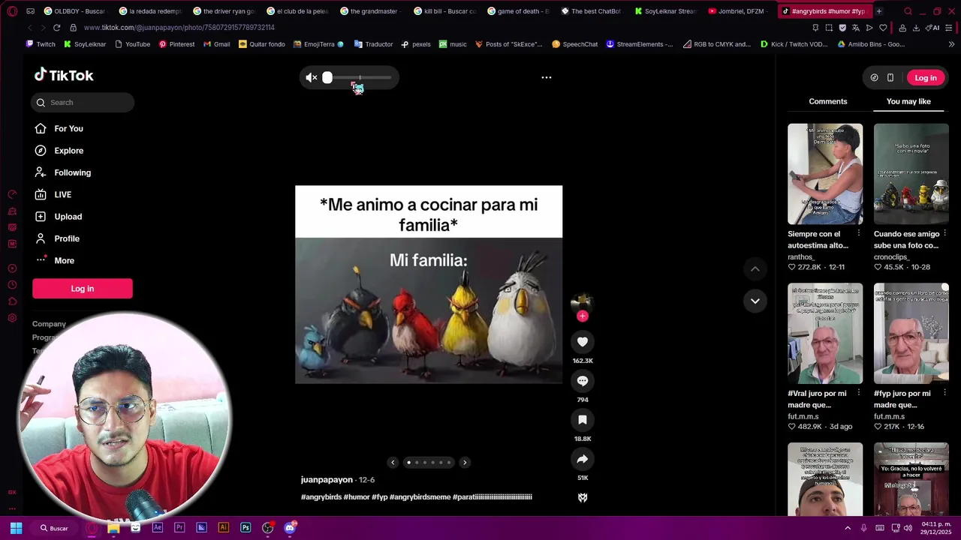Expand the bookmarks bar overflow chevron
The width and height of the screenshot is (961, 540).
(x=951, y=44)
